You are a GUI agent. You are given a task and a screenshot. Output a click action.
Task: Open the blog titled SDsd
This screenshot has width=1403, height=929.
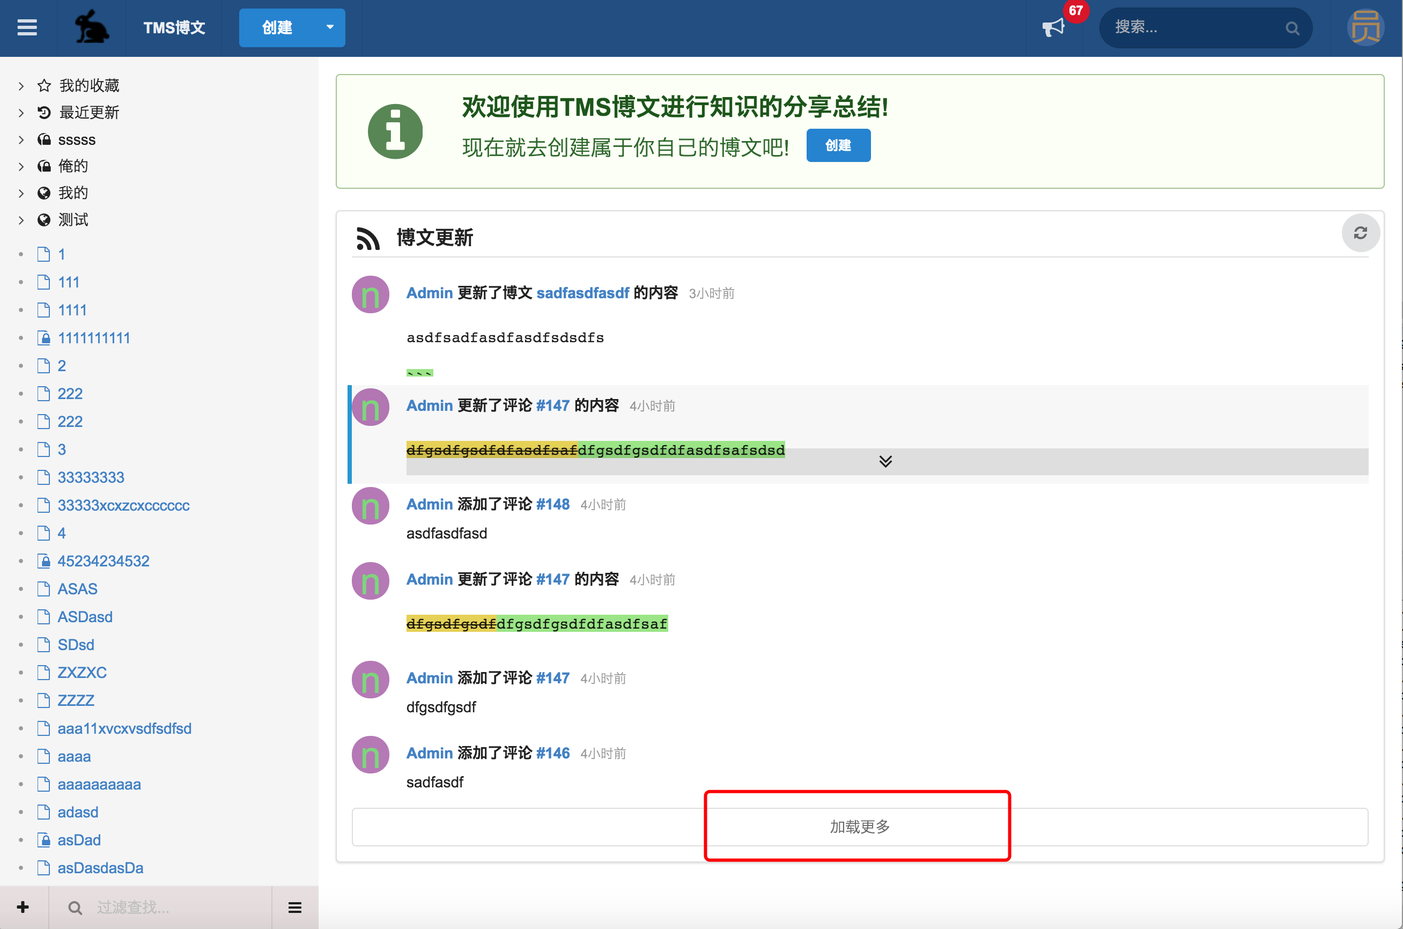click(x=76, y=645)
